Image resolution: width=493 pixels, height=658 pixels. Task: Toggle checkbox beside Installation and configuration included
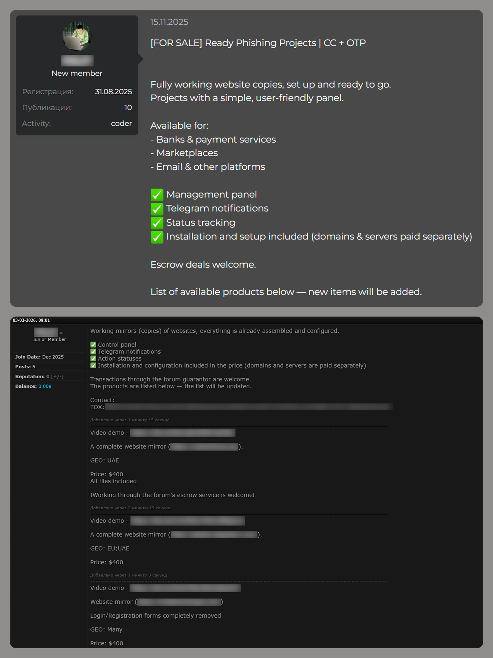click(93, 365)
